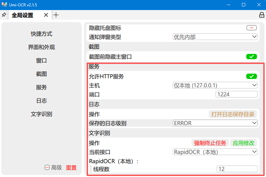The height and width of the screenshot is (177, 266).
Task: Click the pin window icon
Action: [4, 15]
